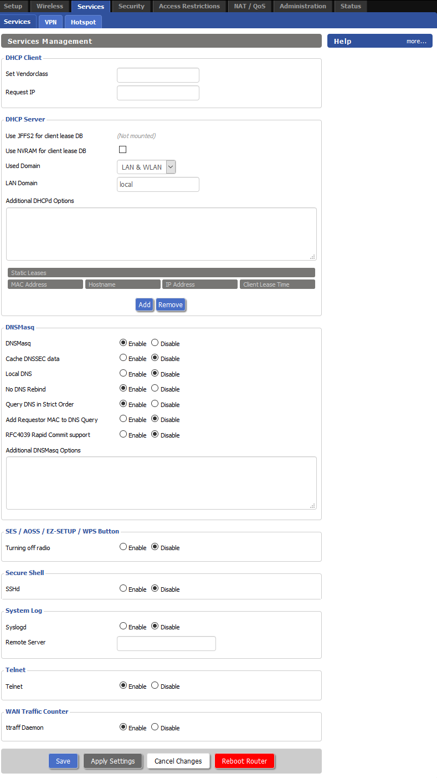The image size is (437, 778).
Task: Disable Telnet access
Action: [155, 685]
